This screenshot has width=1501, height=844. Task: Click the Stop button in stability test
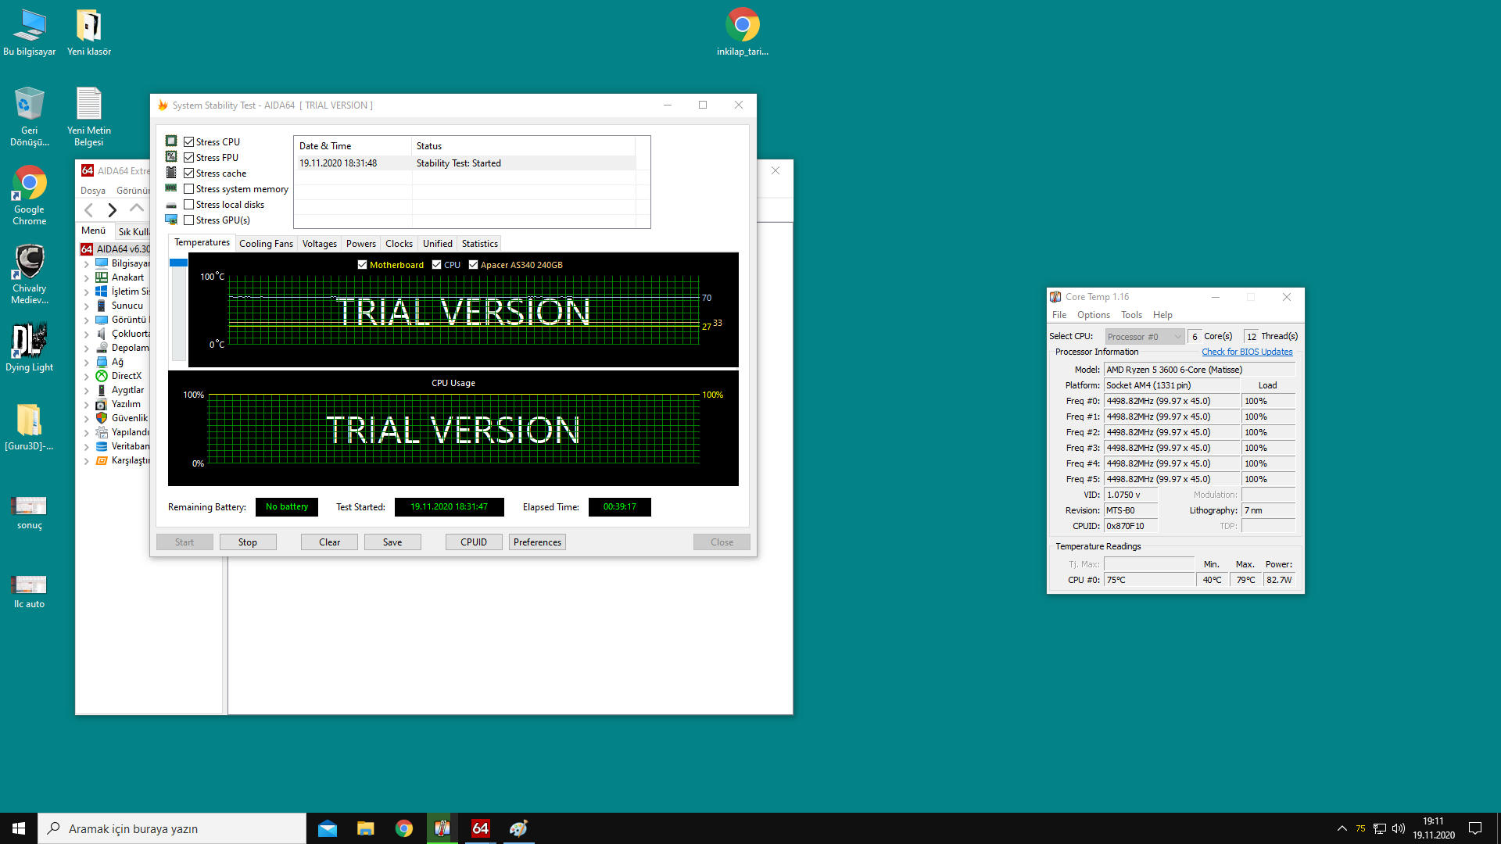[x=246, y=542]
